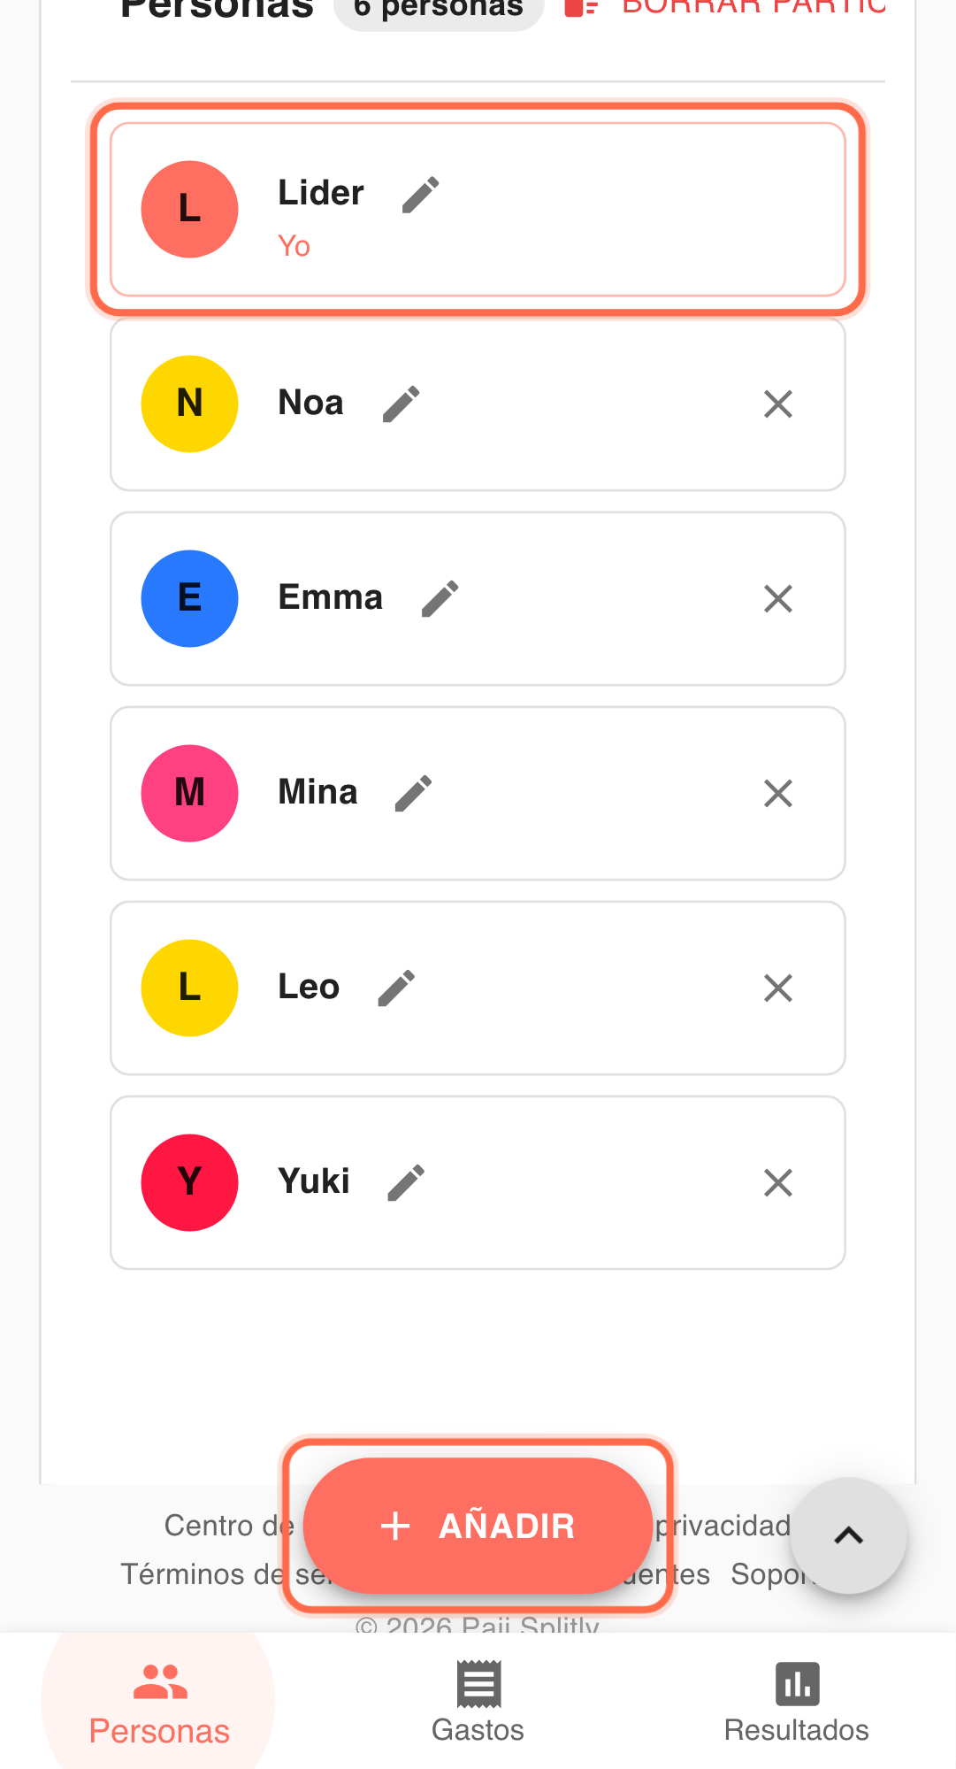Click the scroll-up chevron button
This screenshot has height=1769, width=956.
848,1535
